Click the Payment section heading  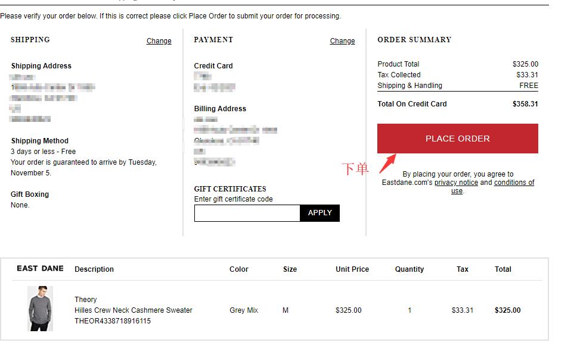point(213,40)
